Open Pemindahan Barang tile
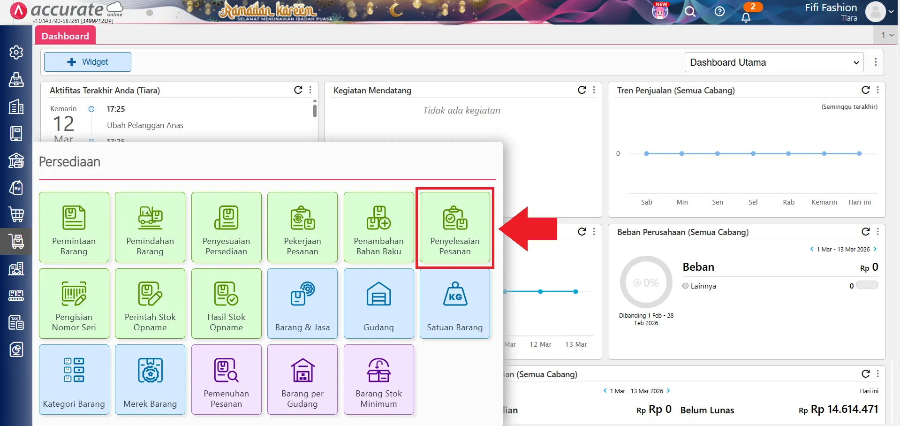This screenshot has width=900, height=426. pos(150,228)
